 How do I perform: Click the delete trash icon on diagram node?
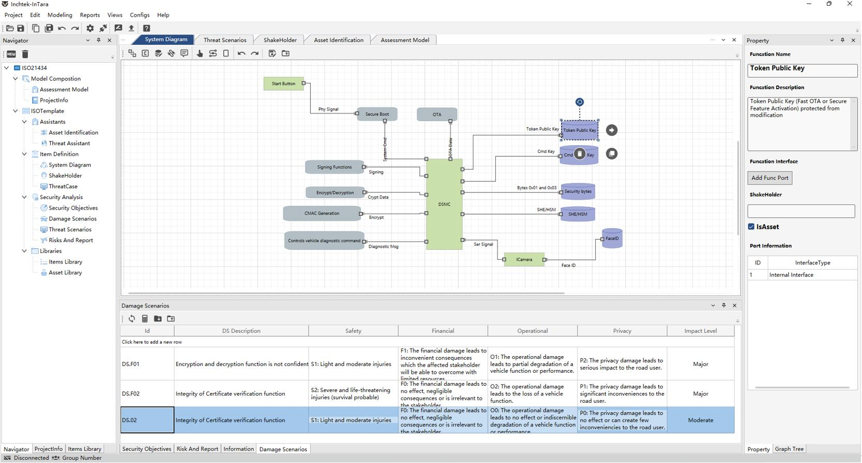pyautogui.click(x=580, y=153)
